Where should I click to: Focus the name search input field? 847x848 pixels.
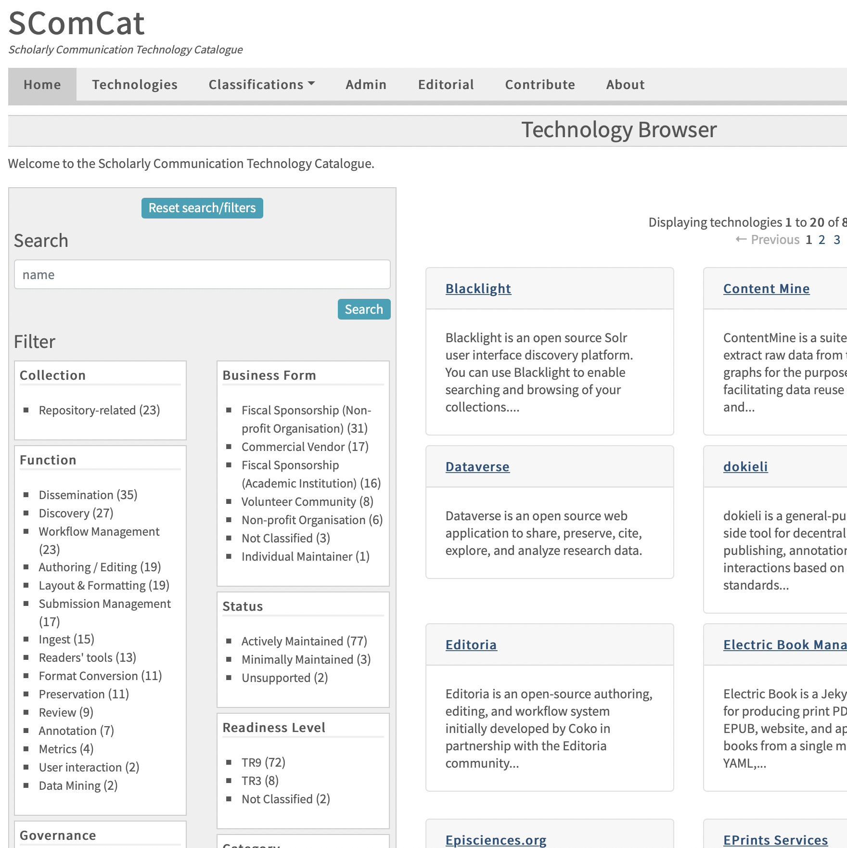[x=202, y=274]
